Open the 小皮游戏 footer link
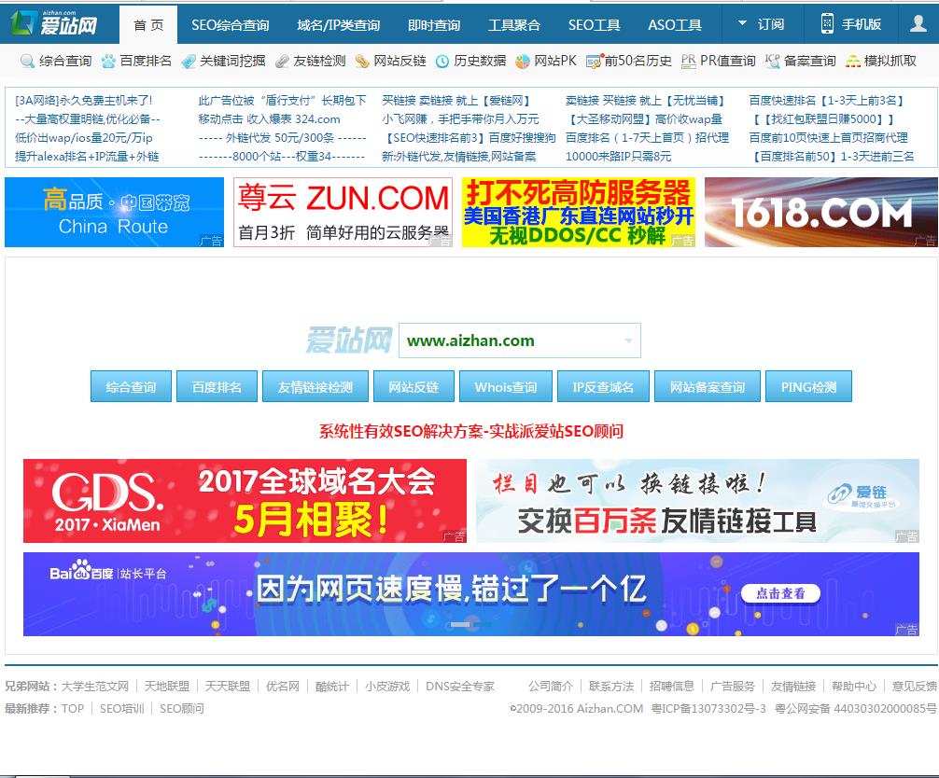 [387, 686]
